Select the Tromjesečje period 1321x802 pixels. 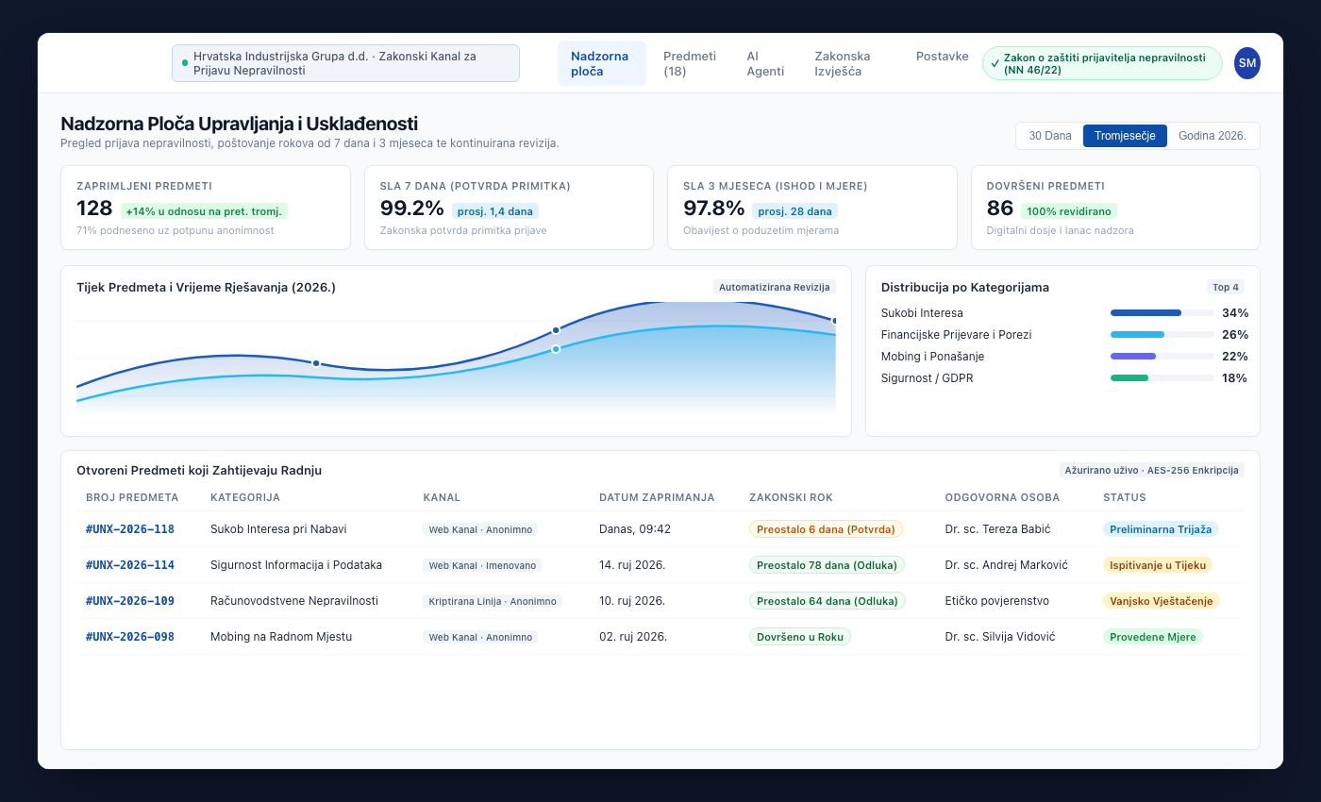pos(1125,136)
